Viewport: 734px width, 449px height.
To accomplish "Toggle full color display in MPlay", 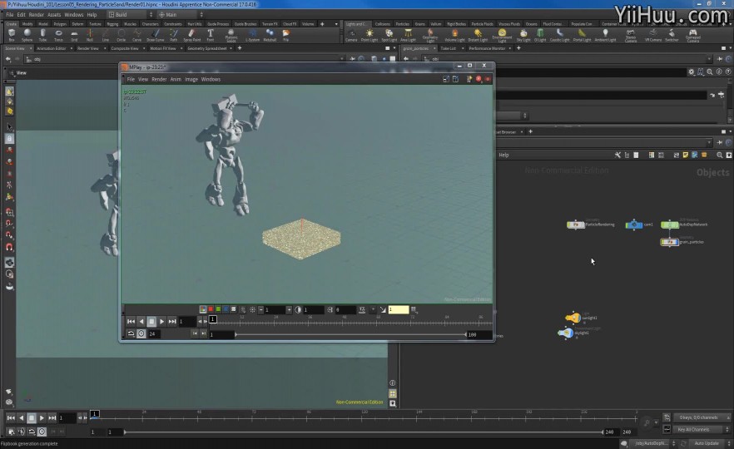I will 203,309.
